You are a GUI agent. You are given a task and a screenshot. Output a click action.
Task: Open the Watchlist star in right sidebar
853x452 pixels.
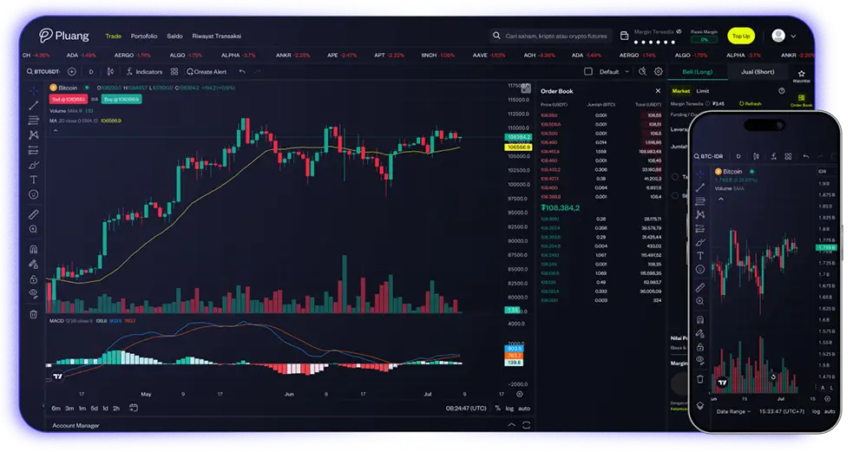(x=801, y=75)
